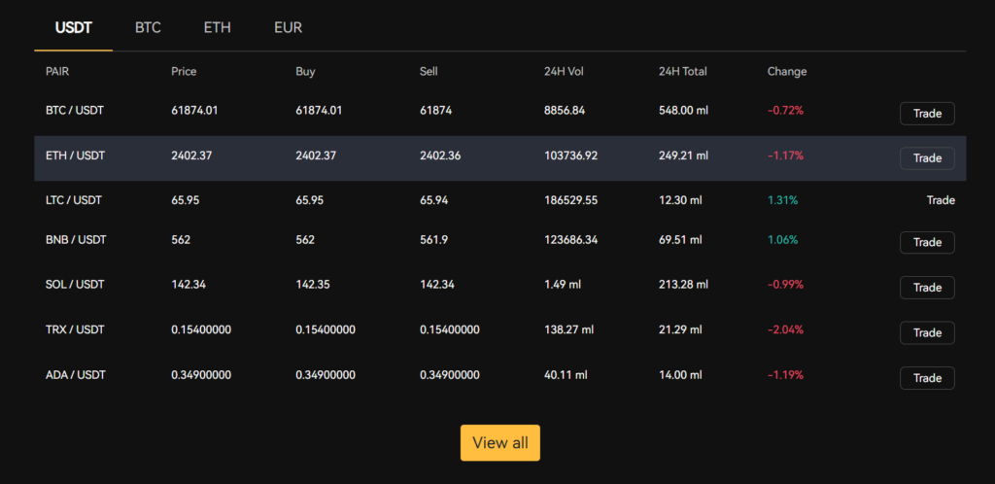Click the yellow View all button
Image resolution: width=995 pixels, height=484 pixels.
click(x=500, y=443)
